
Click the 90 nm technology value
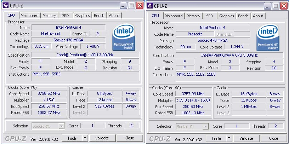point(186,47)
